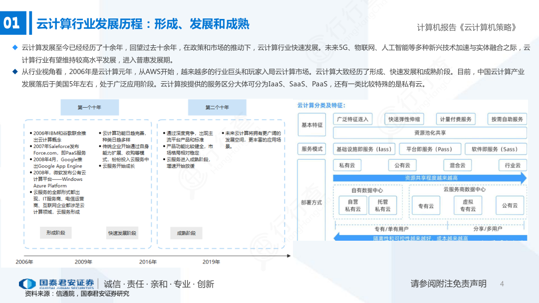The width and height of the screenshot is (539, 303).
Task: Click the 自营私有云 box
Action: tap(353, 205)
